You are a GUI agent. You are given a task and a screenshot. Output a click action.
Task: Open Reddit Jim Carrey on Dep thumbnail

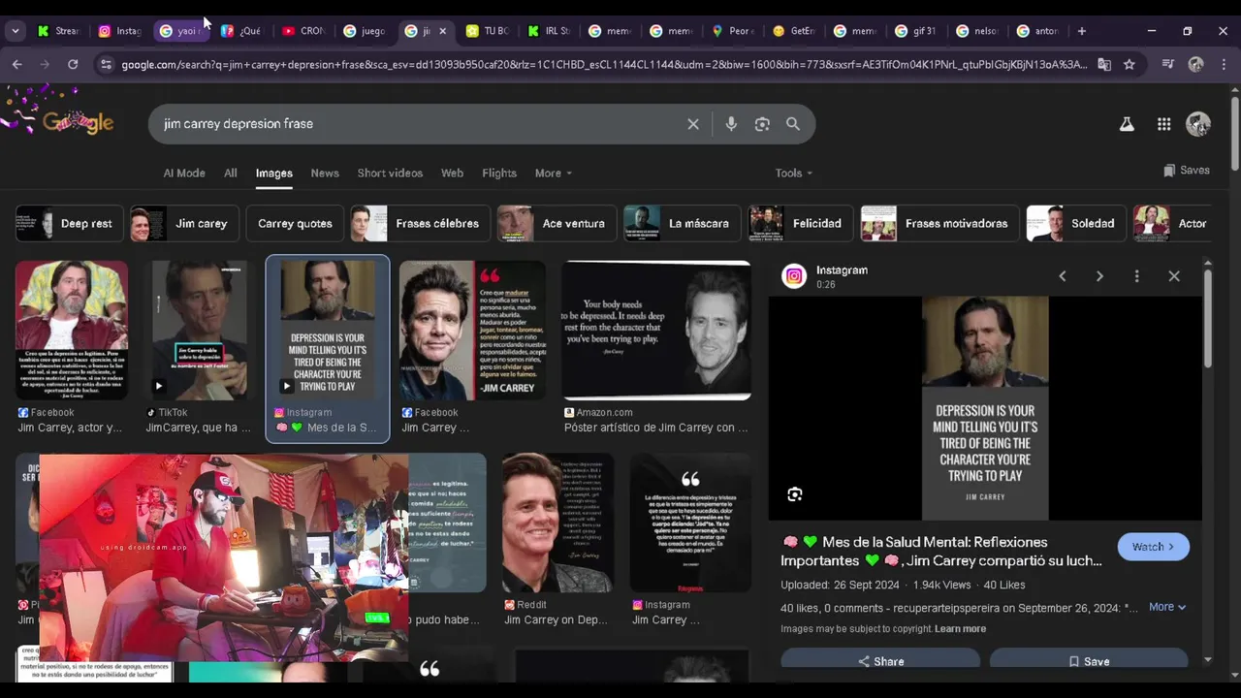(557, 523)
